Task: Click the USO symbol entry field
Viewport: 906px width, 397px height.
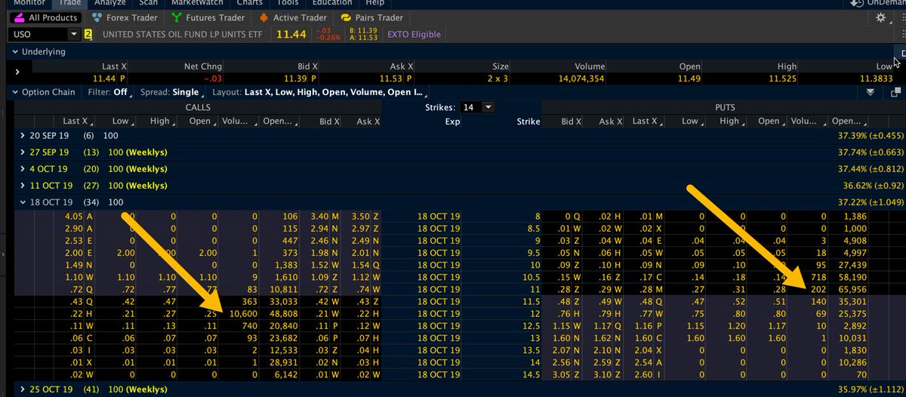Action: pyautogui.click(x=38, y=34)
